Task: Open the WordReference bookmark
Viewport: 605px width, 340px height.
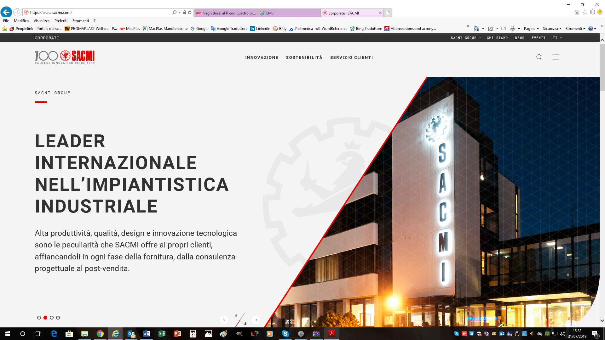Action: [331, 29]
